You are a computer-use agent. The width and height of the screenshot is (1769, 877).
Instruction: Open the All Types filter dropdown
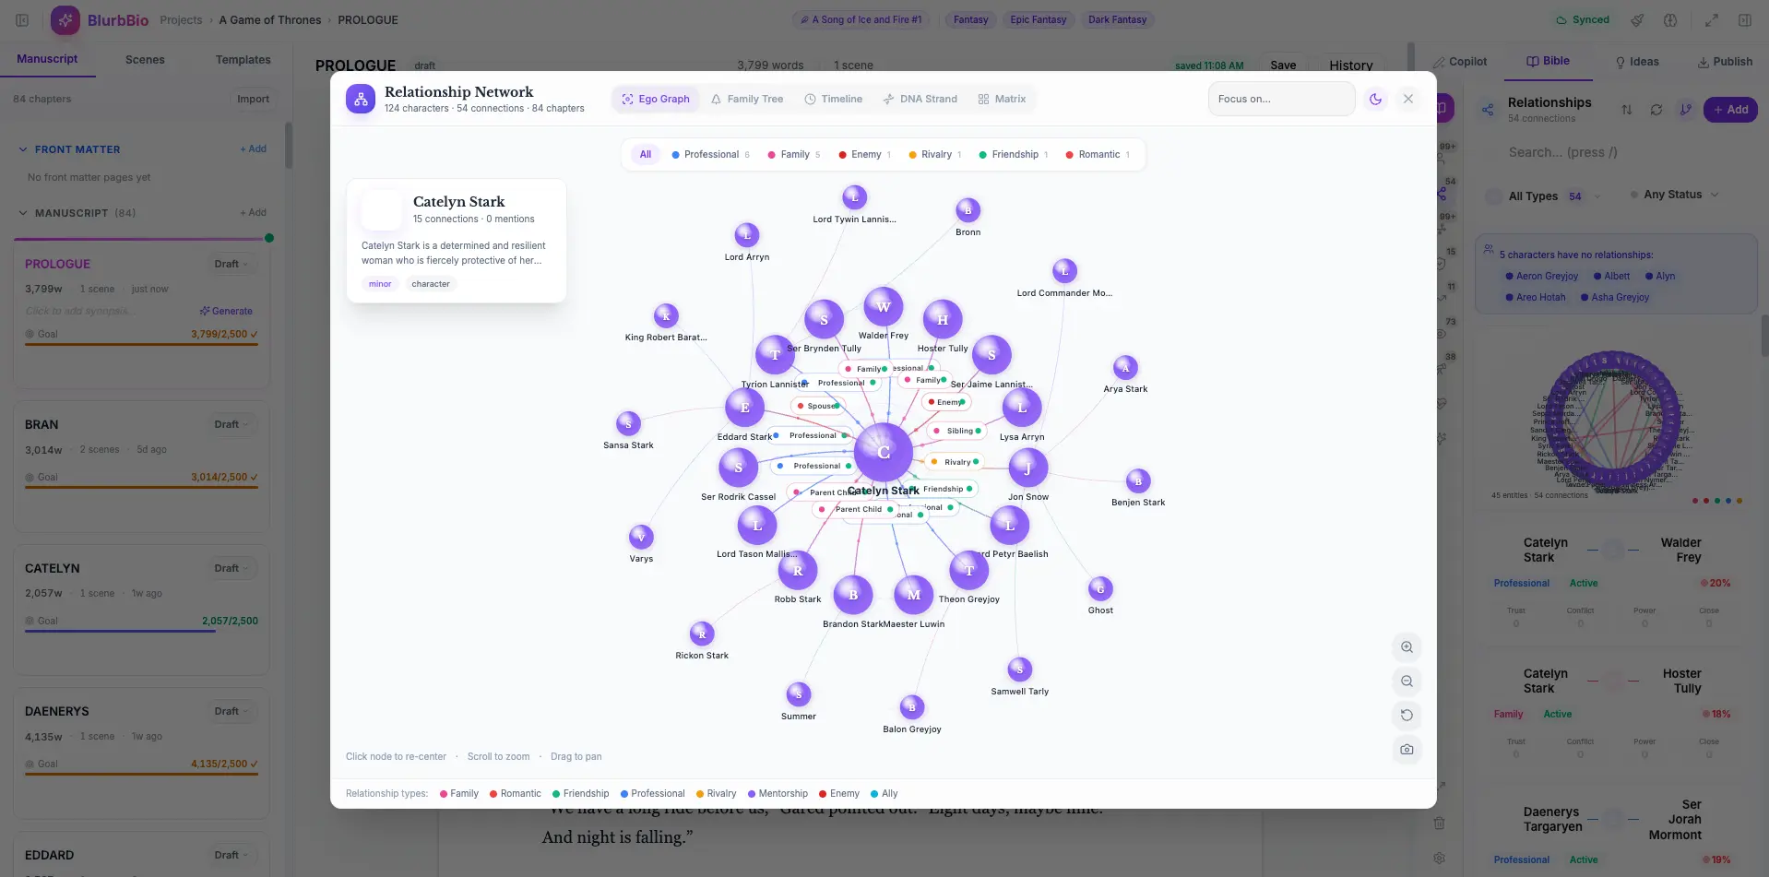(x=1544, y=196)
